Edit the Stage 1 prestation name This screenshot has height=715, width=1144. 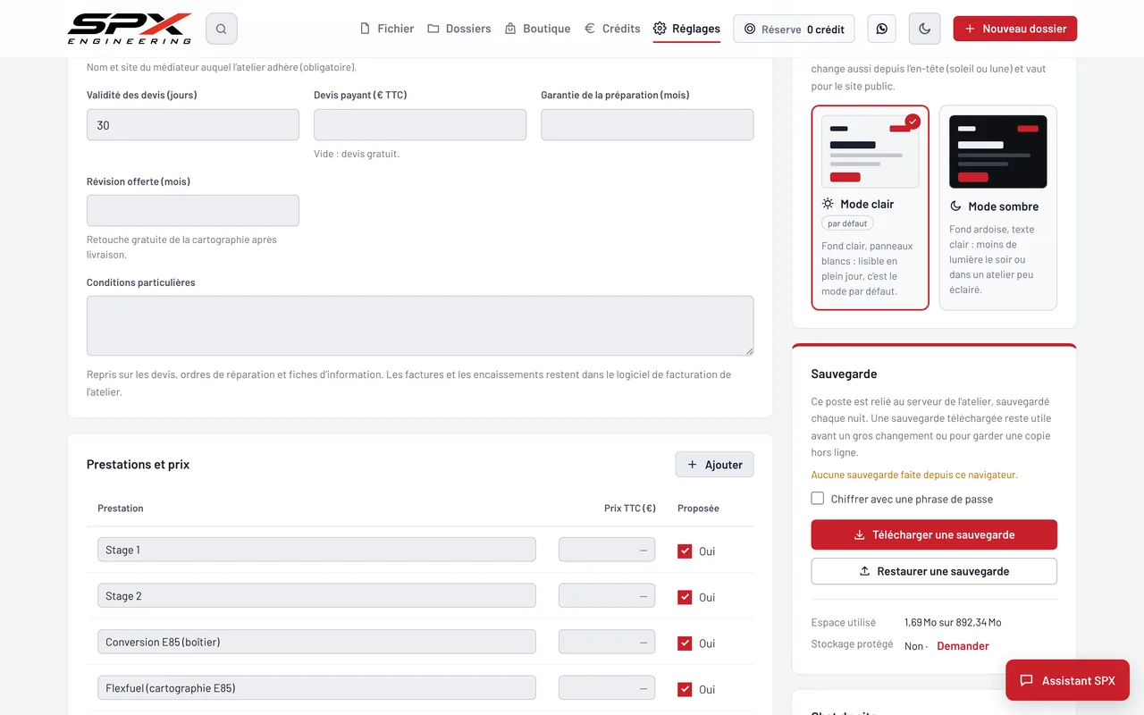(316, 550)
